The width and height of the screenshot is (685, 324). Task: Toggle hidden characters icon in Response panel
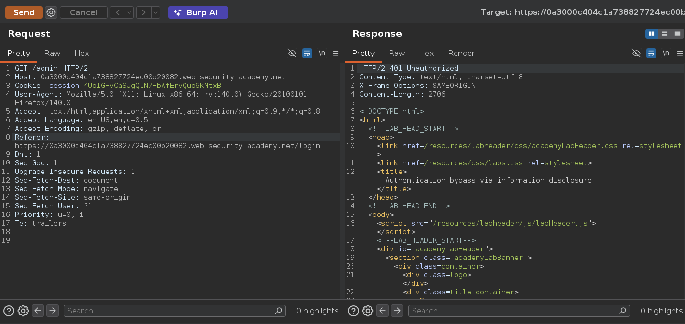pos(636,53)
